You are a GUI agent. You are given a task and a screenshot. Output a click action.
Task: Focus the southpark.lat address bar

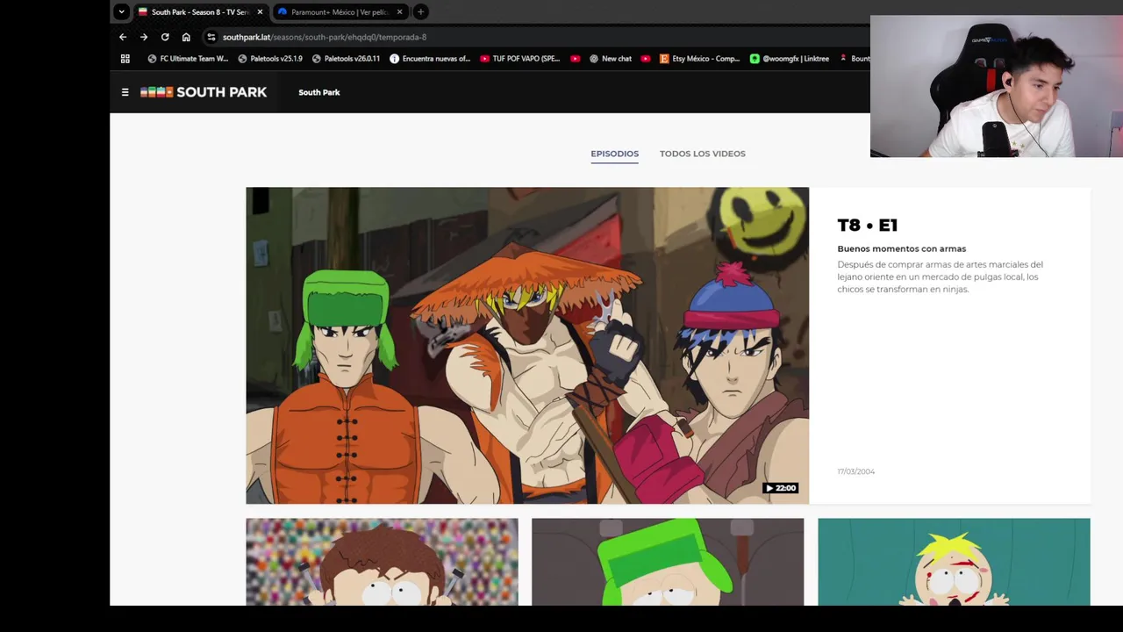[x=535, y=37]
